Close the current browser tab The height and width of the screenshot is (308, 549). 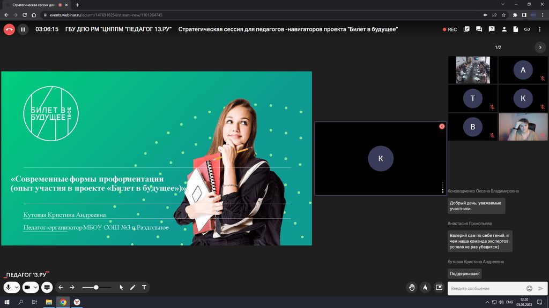66,5
